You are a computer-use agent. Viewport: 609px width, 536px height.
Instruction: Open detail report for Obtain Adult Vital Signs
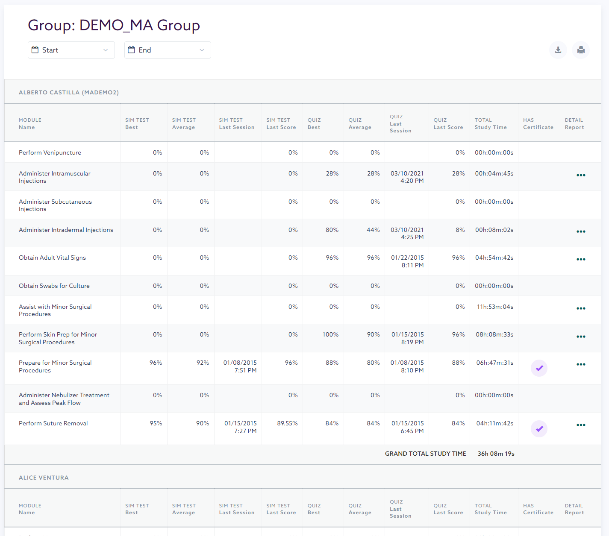[x=581, y=259]
